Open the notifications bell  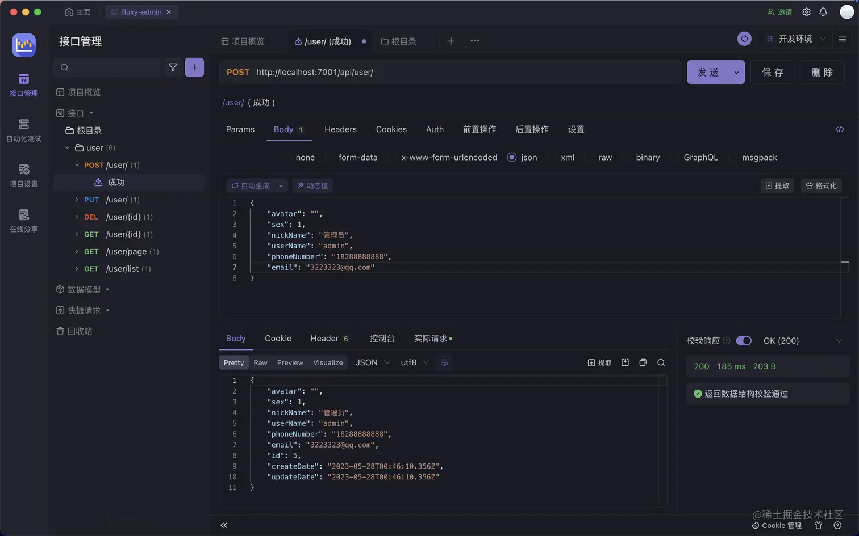[823, 12]
